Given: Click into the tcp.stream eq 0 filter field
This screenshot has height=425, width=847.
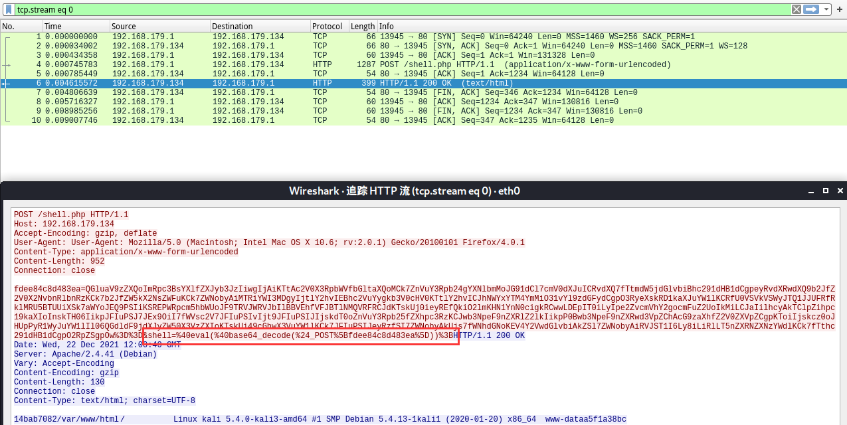Looking at the screenshot, I should (x=402, y=9).
